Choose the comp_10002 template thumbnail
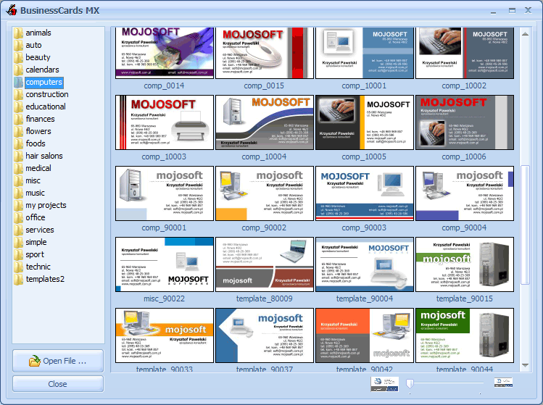The width and height of the screenshot is (543, 405). [x=465, y=53]
